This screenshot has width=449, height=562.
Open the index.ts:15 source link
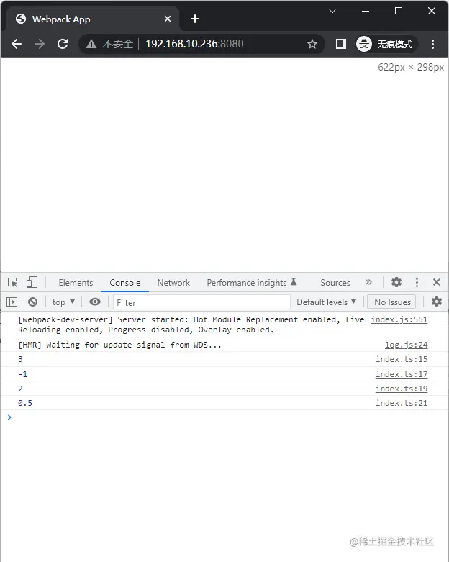(402, 359)
